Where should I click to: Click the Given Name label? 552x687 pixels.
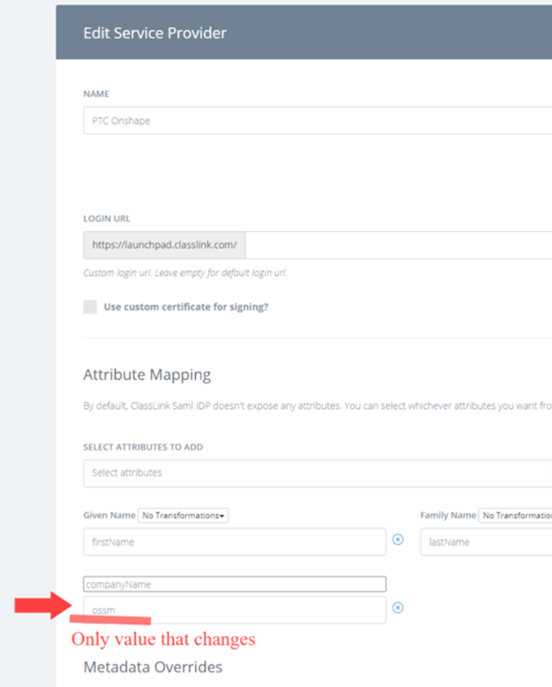(x=108, y=516)
